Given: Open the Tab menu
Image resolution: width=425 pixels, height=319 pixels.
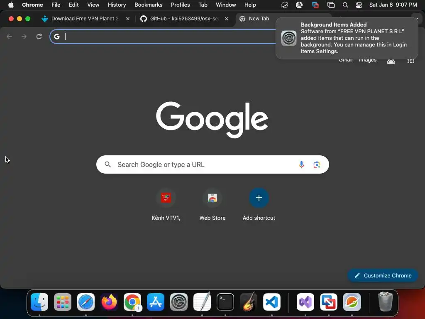Looking at the screenshot, I should point(203,5).
